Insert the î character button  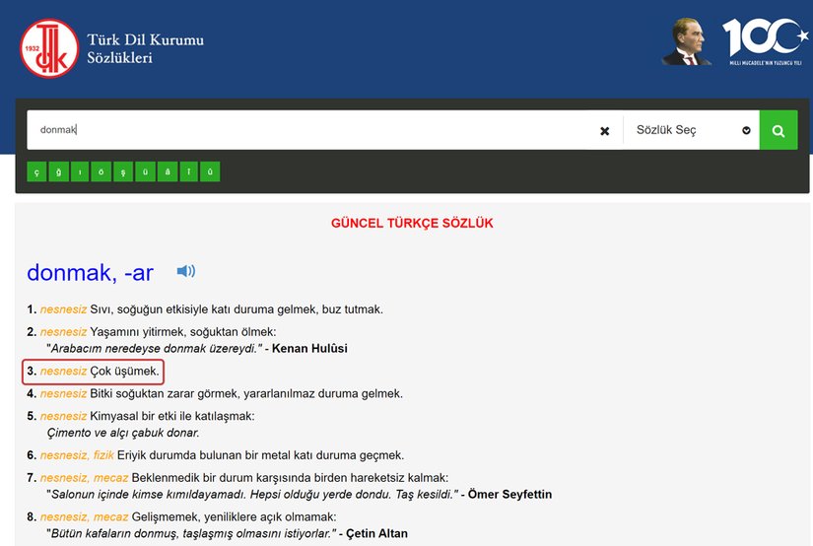coord(189,171)
